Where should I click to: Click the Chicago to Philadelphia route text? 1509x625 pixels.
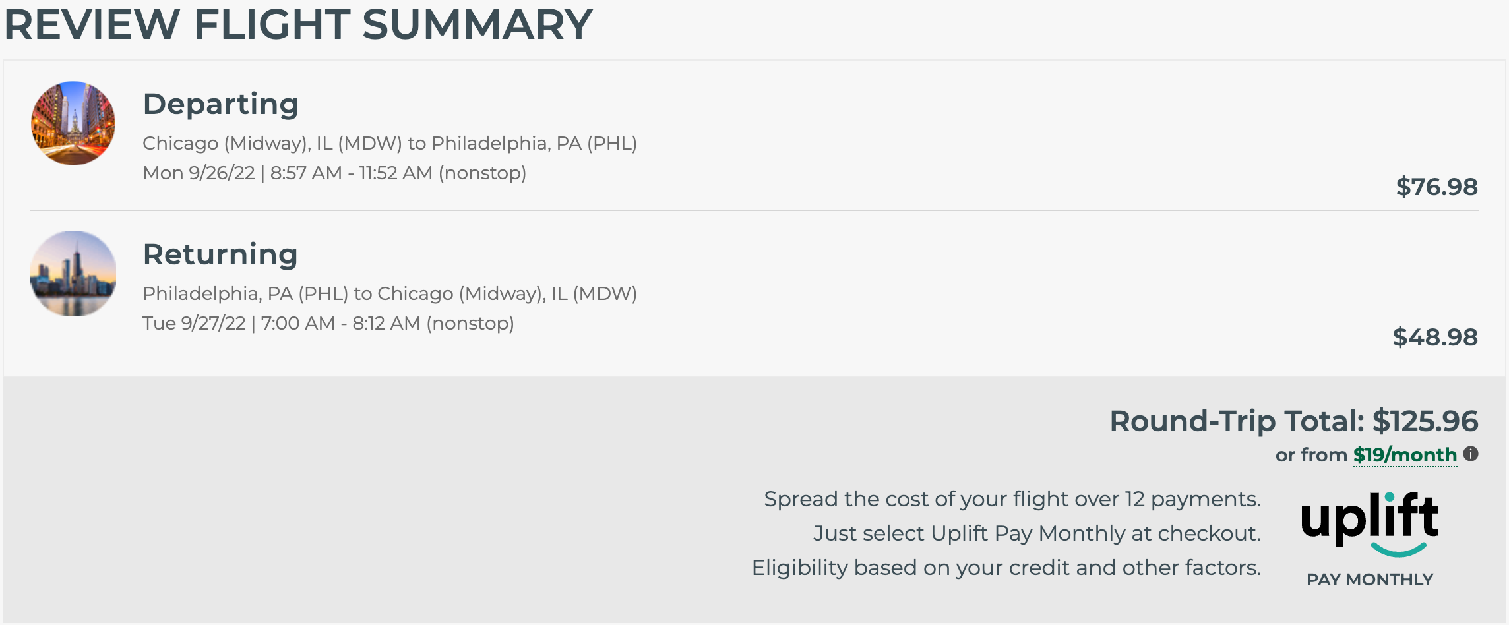tap(390, 143)
